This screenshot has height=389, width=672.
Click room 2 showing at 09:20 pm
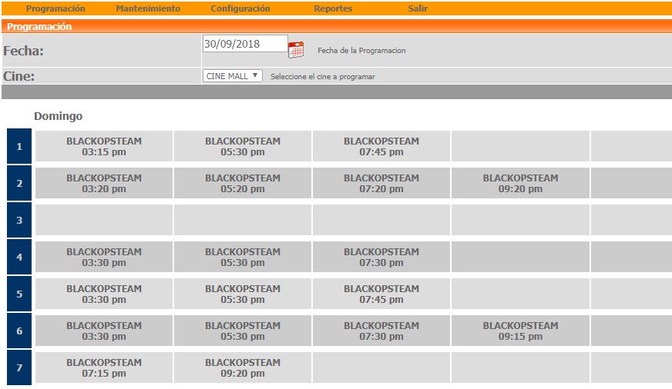(x=520, y=183)
